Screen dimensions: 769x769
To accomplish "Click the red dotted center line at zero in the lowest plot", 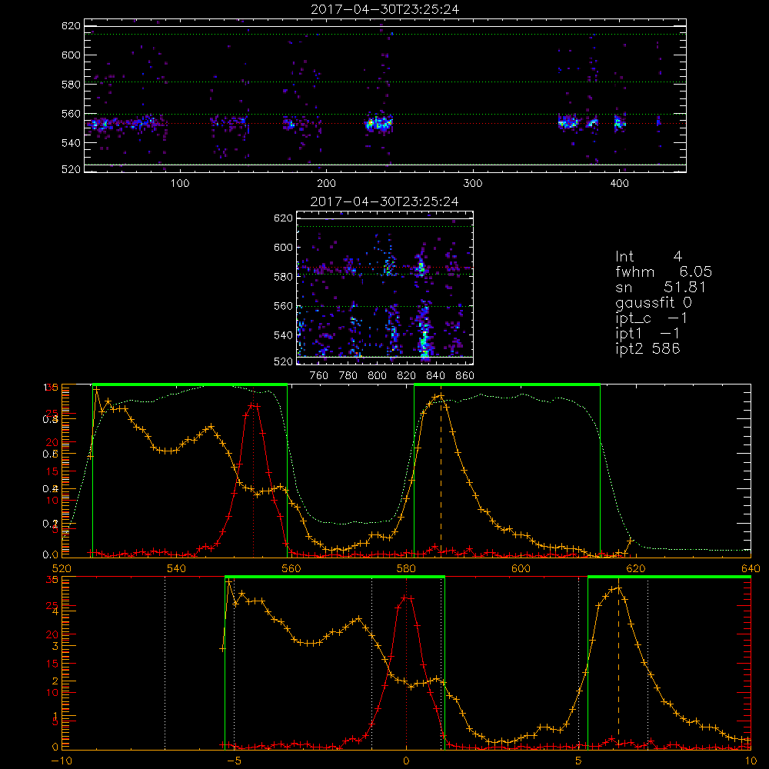I will (406, 664).
